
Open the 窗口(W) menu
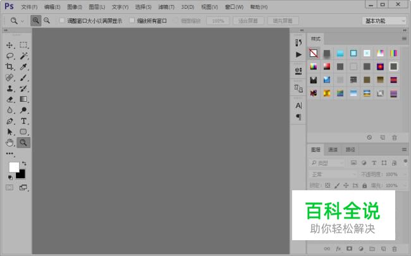point(234,7)
